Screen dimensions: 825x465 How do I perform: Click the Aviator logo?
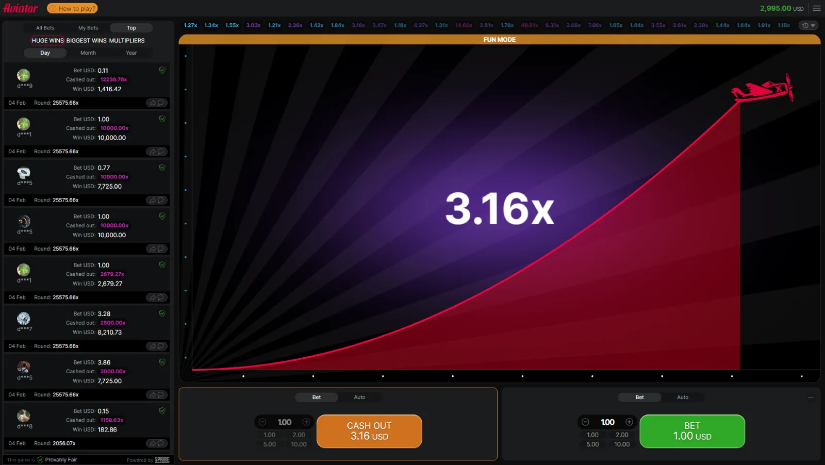coord(21,8)
